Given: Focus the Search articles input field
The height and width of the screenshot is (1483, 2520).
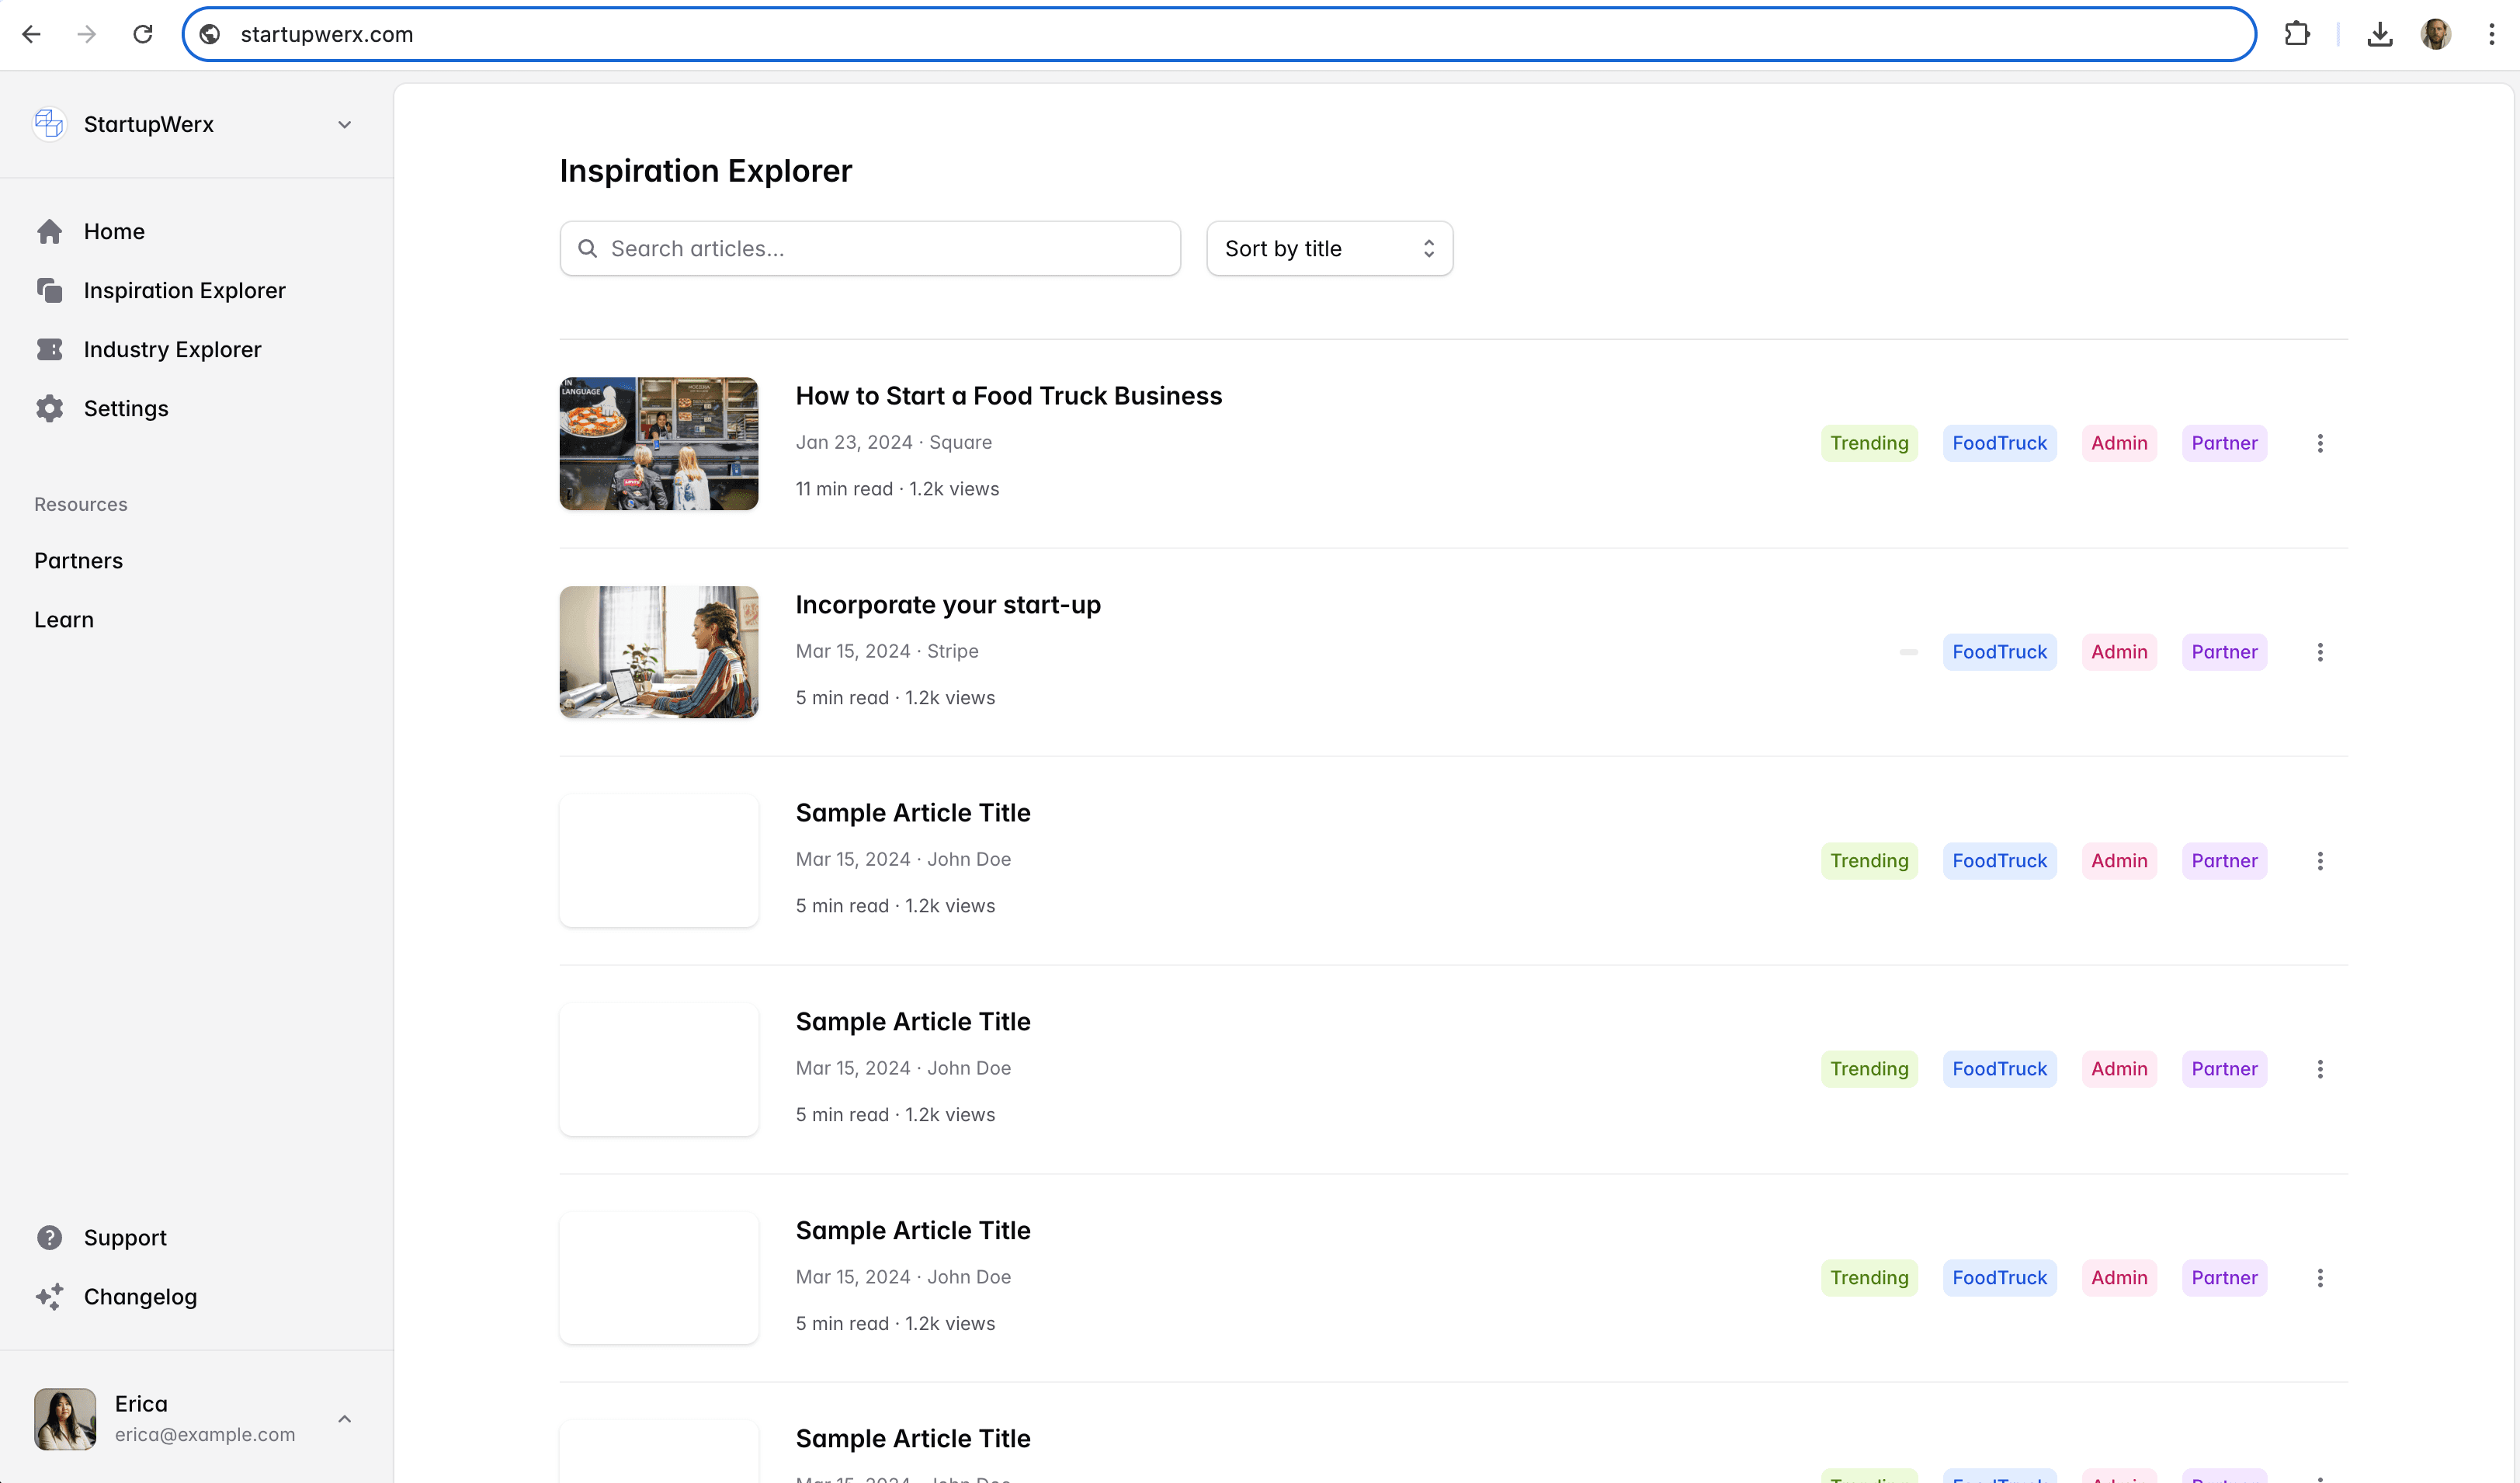Looking at the screenshot, I should [x=870, y=249].
